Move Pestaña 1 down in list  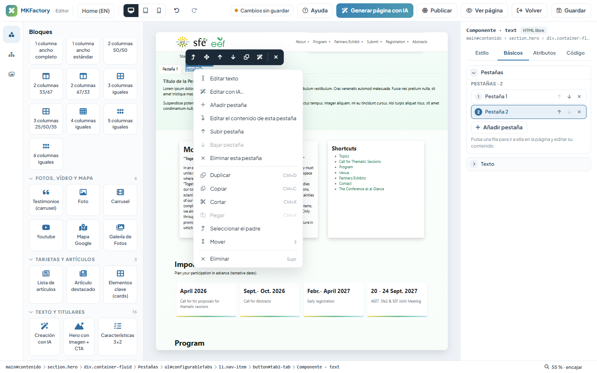[x=569, y=97]
